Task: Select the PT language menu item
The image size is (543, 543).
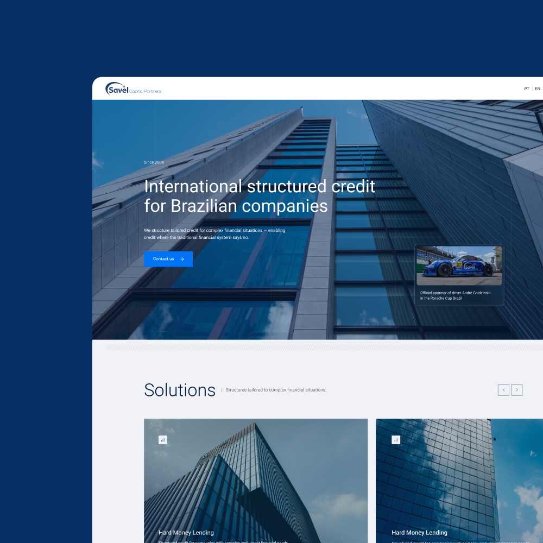Action: pyautogui.click(x=526, y=88)
